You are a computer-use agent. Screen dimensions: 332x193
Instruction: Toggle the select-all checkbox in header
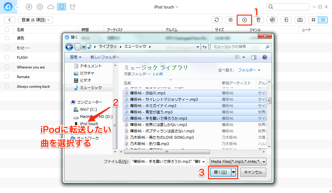tap(7, 30)
